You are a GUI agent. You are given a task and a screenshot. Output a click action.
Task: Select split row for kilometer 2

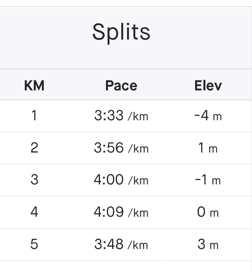(126, 148)
